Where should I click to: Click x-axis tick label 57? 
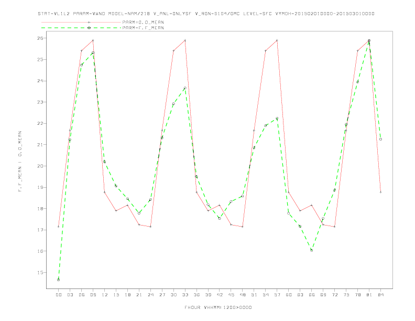277,295
